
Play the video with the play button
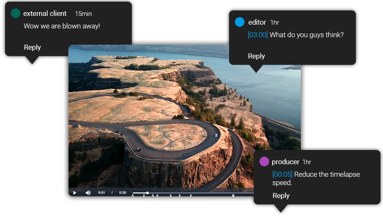coord(75,193)
